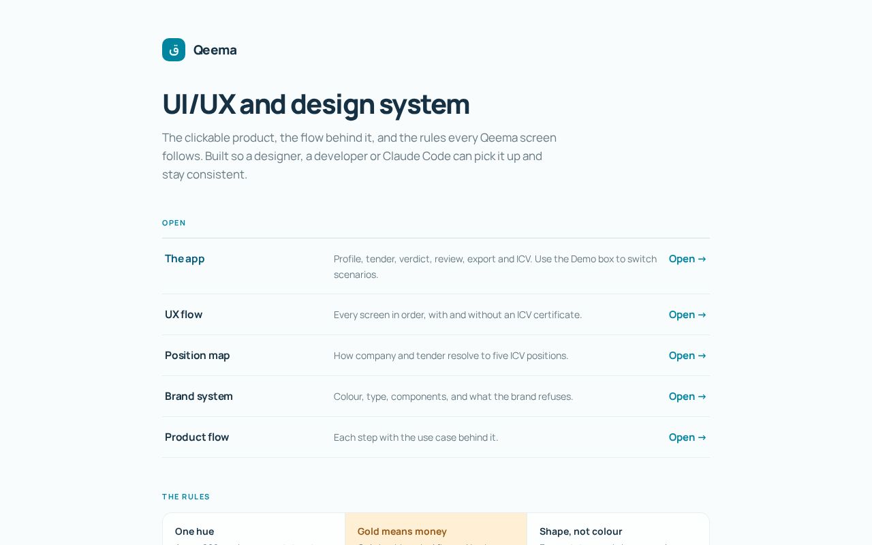Click Open arrow for UX flow
This screenshot has height=545, width=872.
click(x=687, y=315)
